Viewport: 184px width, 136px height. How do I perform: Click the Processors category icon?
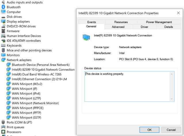tap(3, 132)
